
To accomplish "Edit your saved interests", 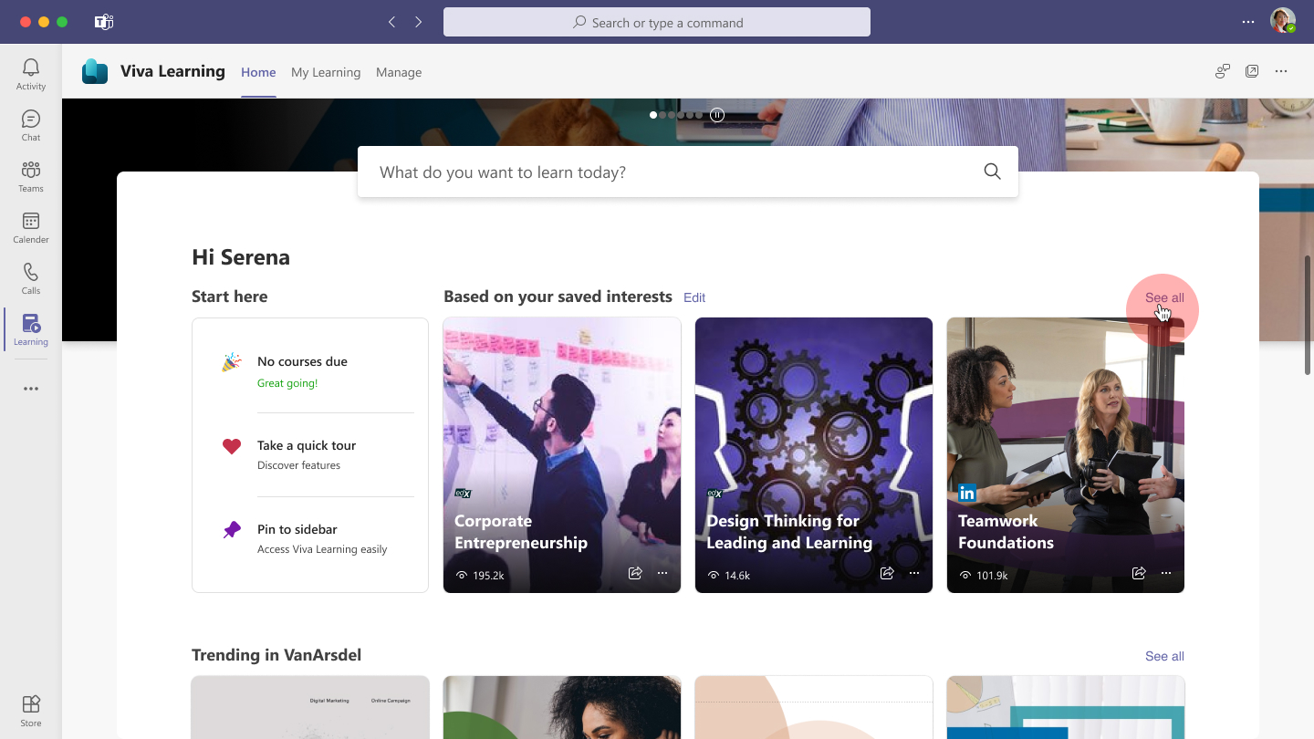I will point(694,297).
